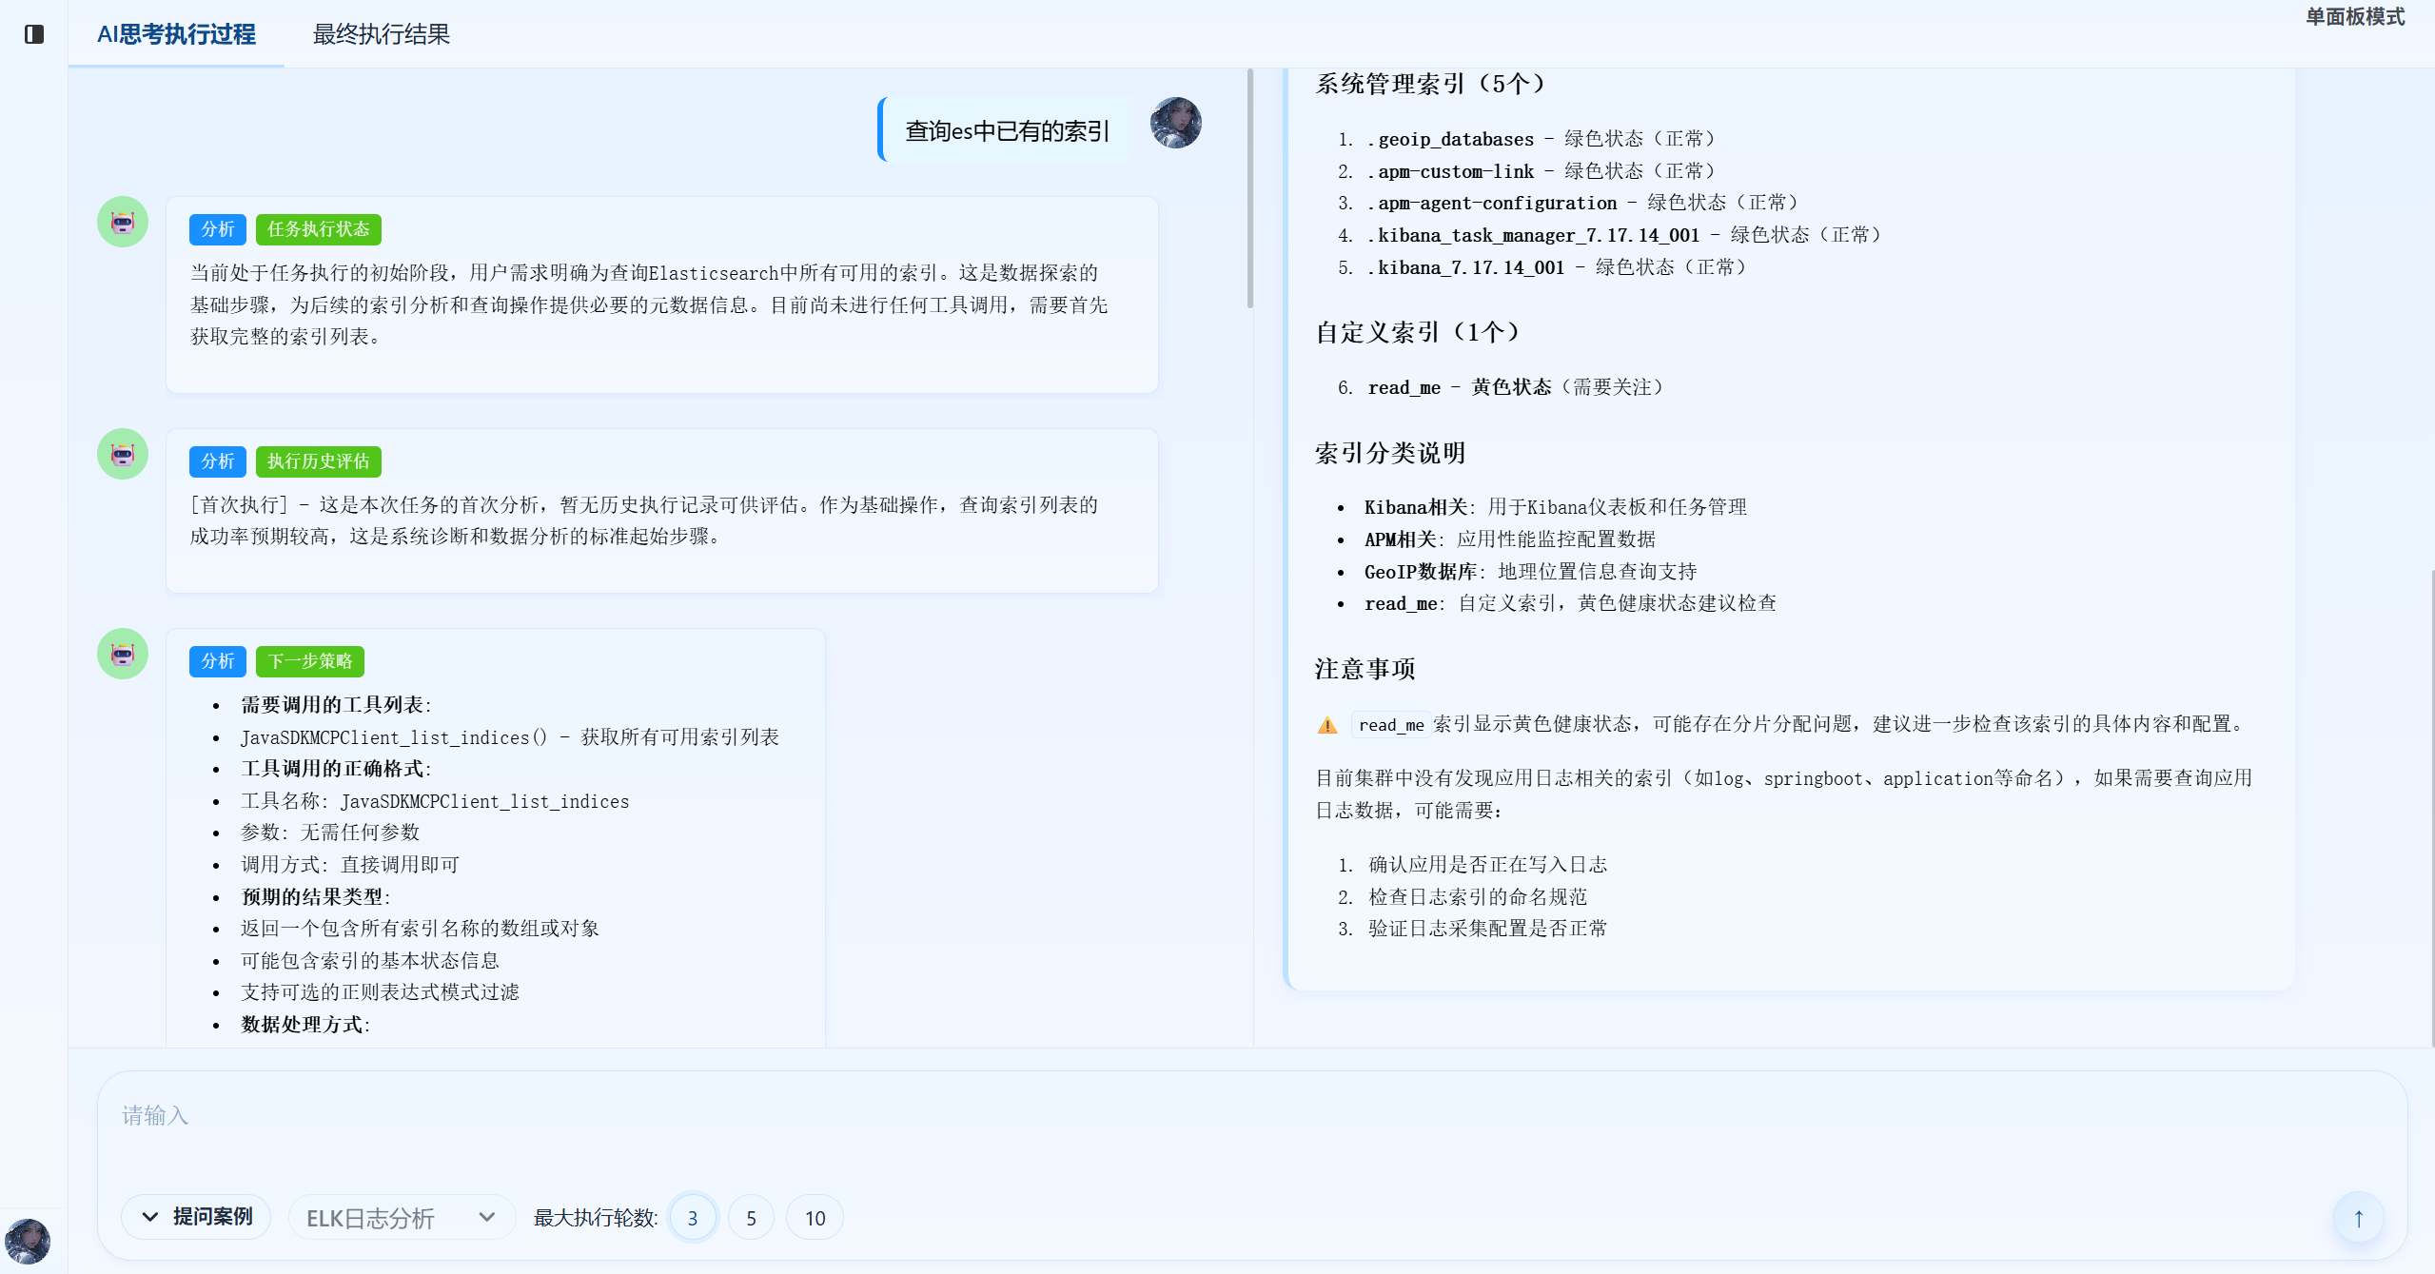Click the user avatar beside the query message
2435x1274 pixels.
click(x=1175, y=123)
